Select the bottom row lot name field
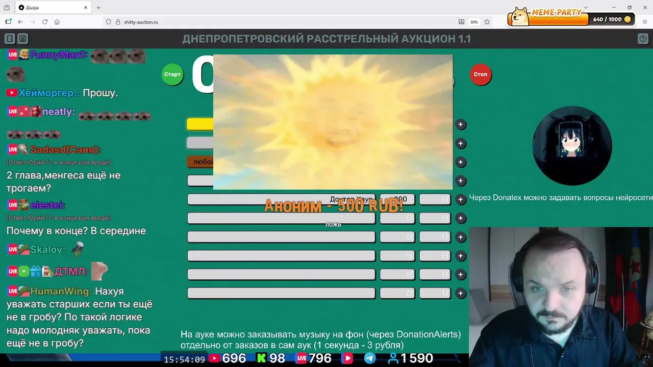 281,293
